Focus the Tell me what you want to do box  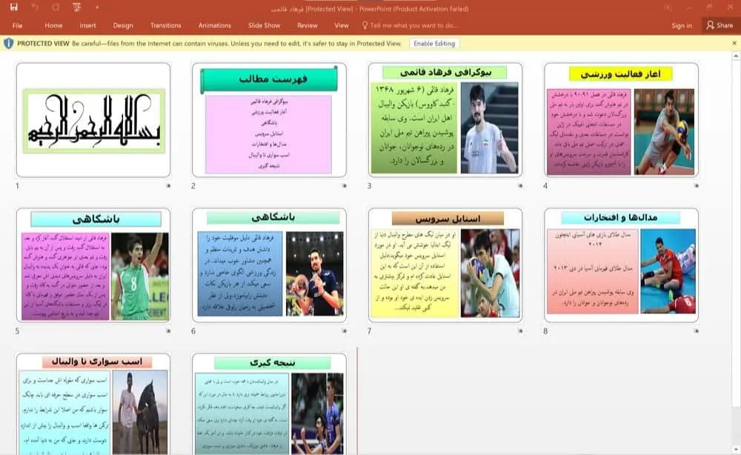coord(413,25)
